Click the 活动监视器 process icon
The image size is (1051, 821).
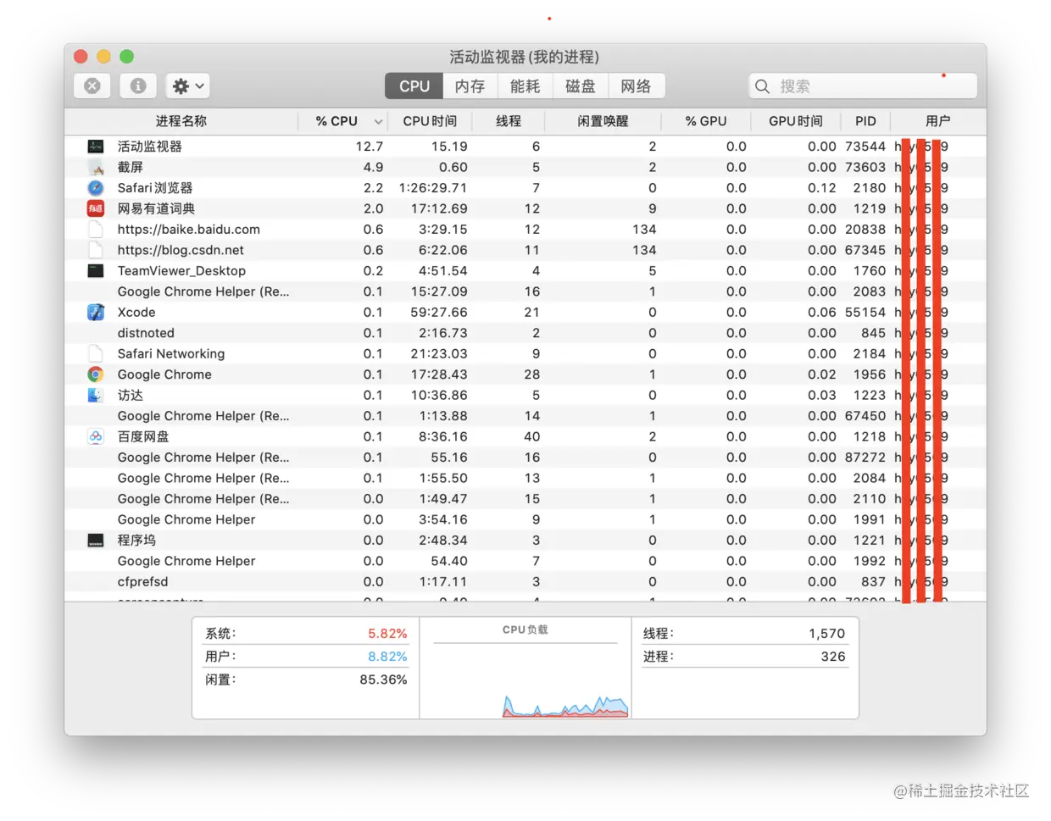(x=96, y=147)
